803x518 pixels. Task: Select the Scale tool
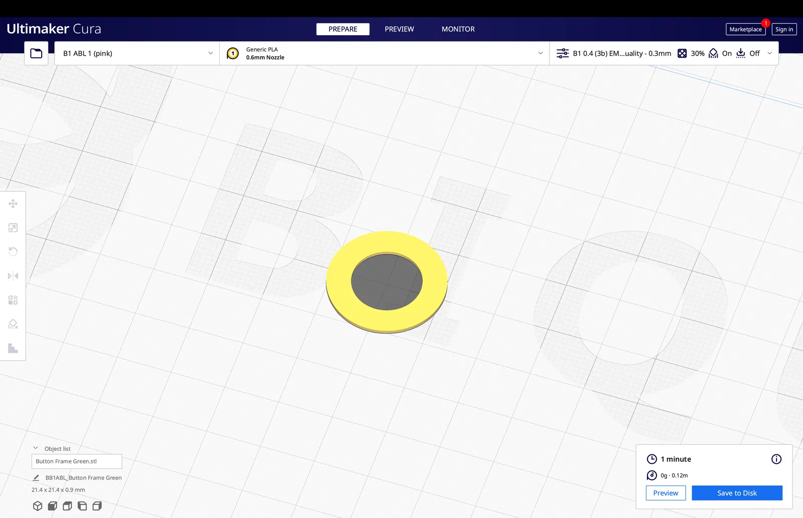(13, 228)
